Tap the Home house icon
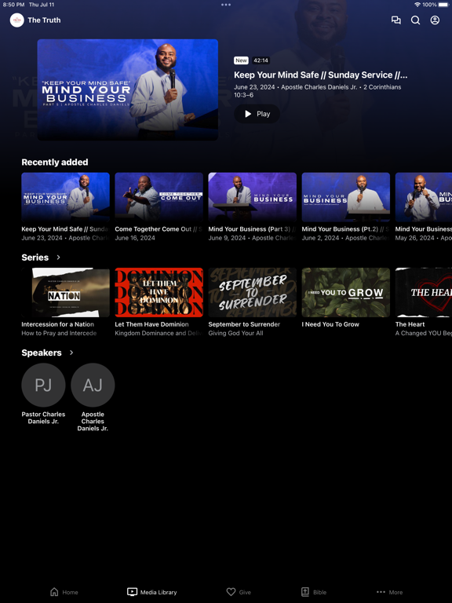Image resolution: width=452 pixels, height=603 pixels. pos(55,591)
